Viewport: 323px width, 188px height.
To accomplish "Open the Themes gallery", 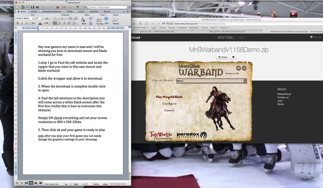I will [x=116, y=20].
